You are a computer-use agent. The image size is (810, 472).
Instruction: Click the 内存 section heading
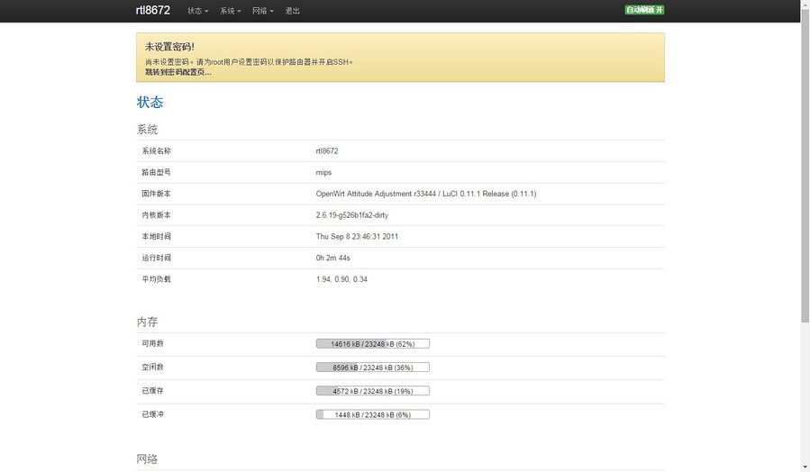click(147, 322)
